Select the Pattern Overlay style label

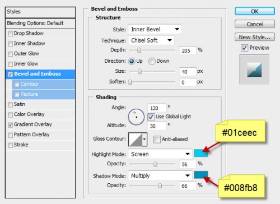32,135
